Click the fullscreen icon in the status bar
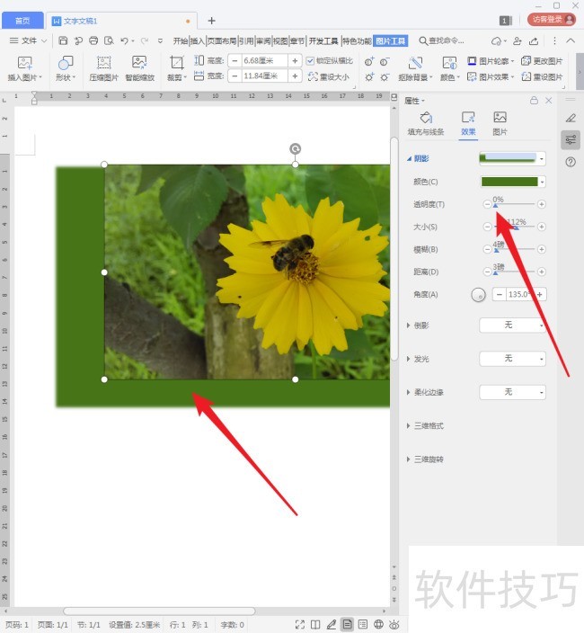 point(300,625)
